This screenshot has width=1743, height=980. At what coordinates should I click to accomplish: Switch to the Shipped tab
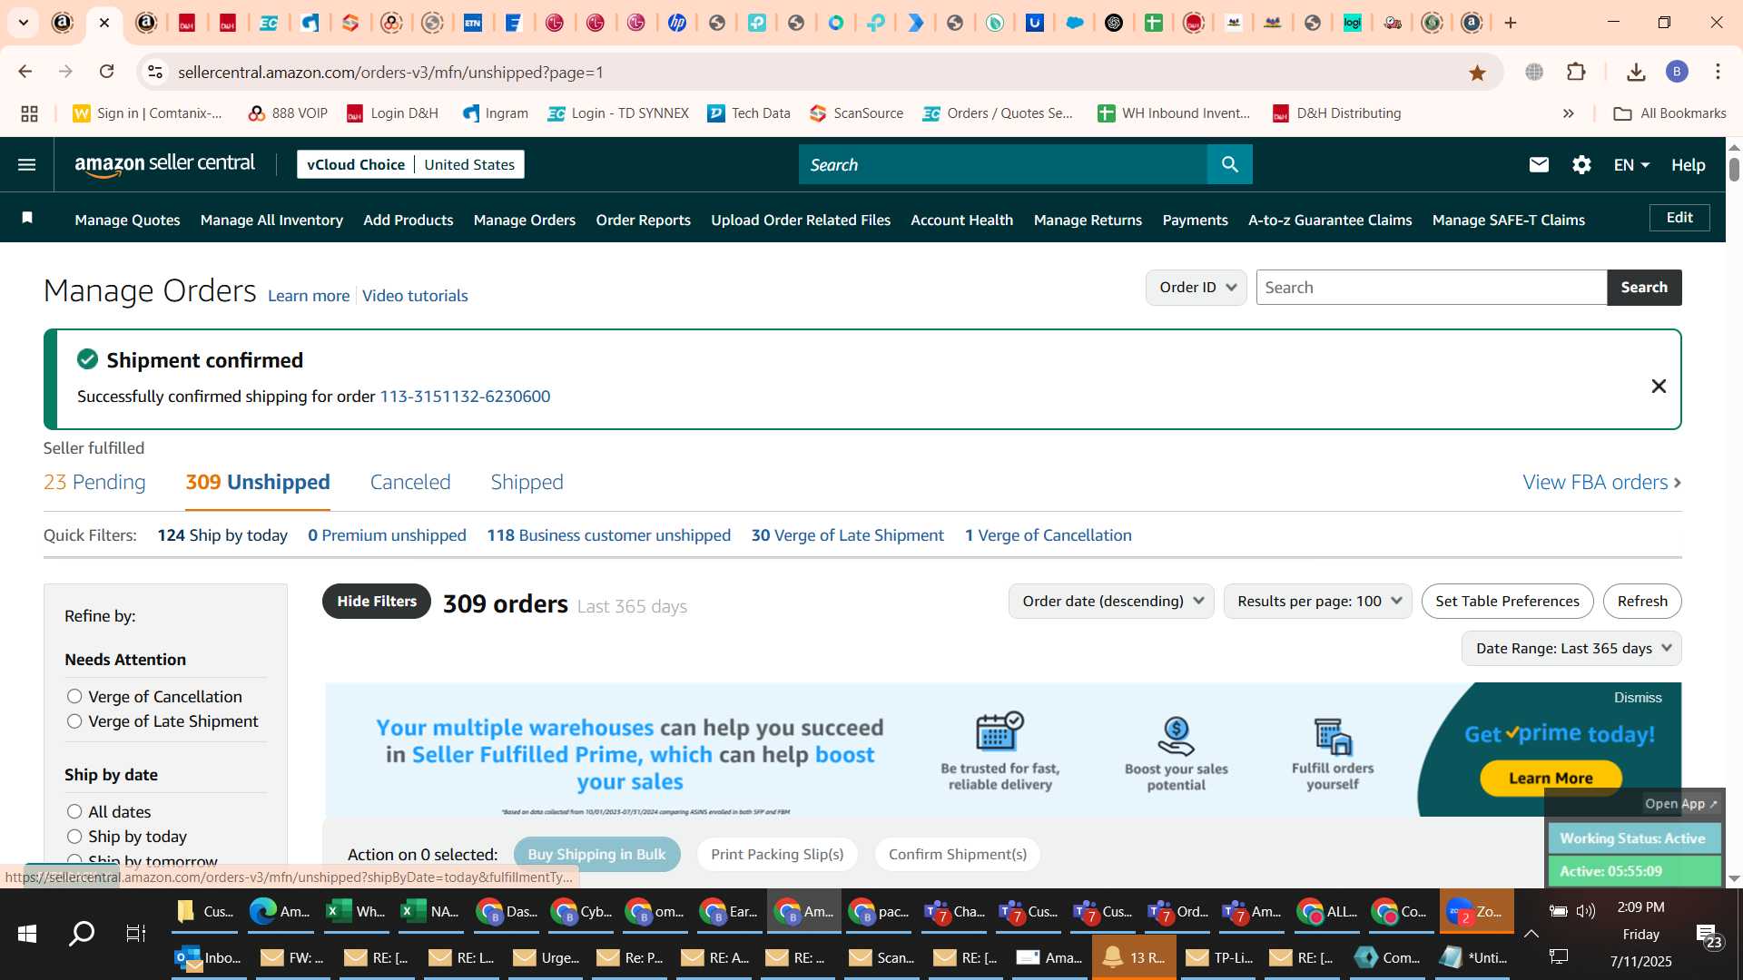click(x=527, y=482)
